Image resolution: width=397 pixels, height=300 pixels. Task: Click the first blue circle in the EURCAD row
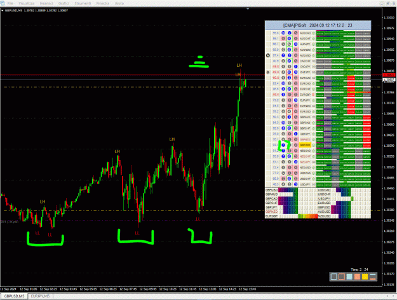(x=283, y=83)
